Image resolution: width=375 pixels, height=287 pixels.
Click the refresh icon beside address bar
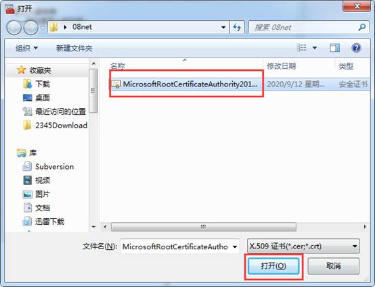(x=237, y=27)
